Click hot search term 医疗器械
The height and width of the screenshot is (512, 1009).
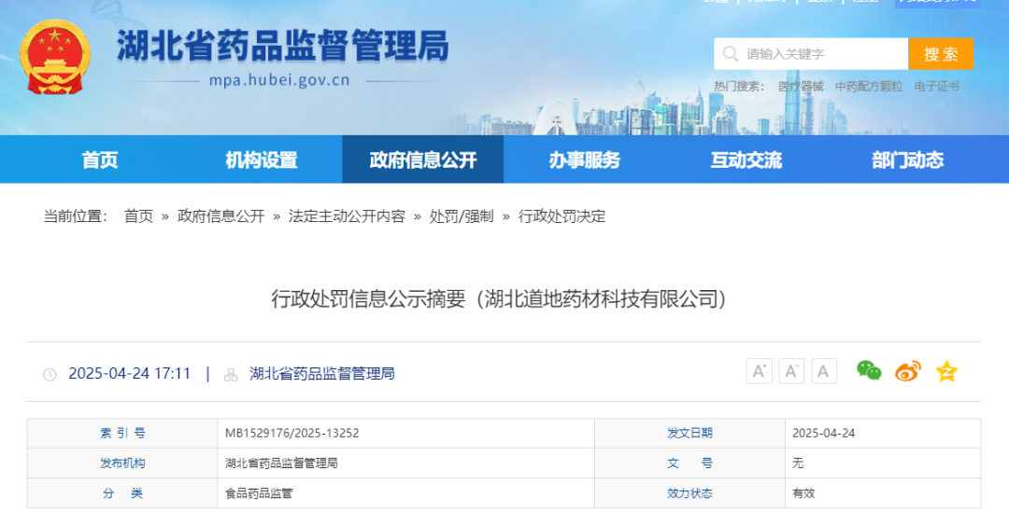click(x=801, y=86)
